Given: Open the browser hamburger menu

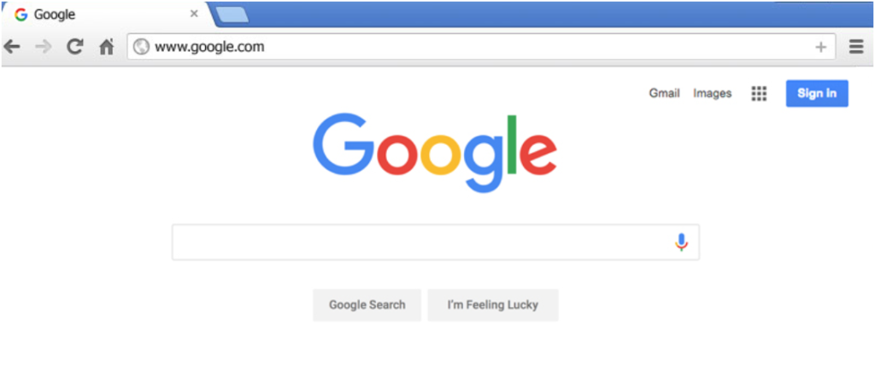Looking at the screenshot, I should pos(856,47).
